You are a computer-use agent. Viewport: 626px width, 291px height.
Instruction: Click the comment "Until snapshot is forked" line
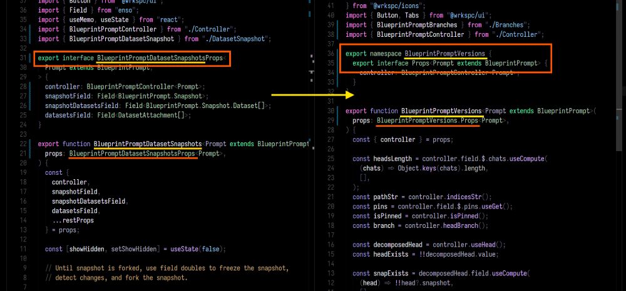167,268
